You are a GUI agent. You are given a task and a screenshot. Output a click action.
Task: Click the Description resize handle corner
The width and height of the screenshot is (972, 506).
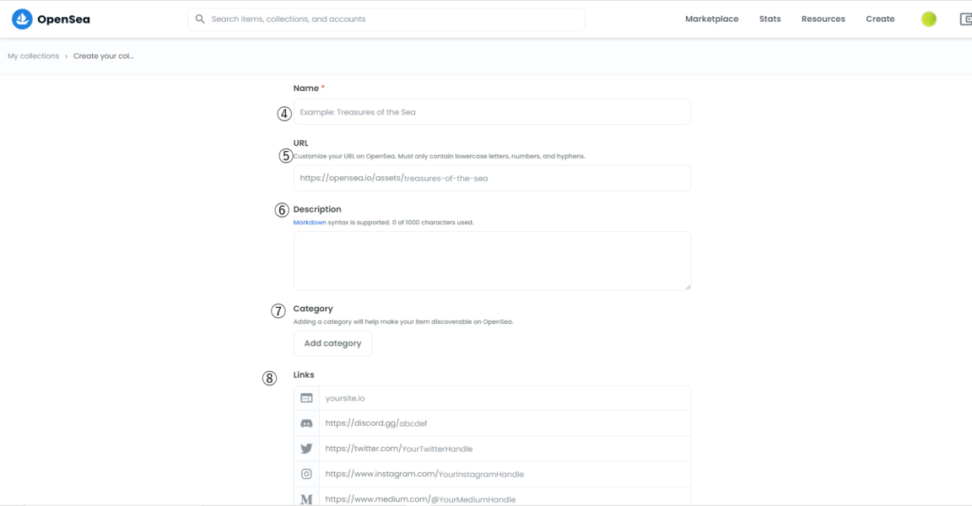[x=688, y=286]
